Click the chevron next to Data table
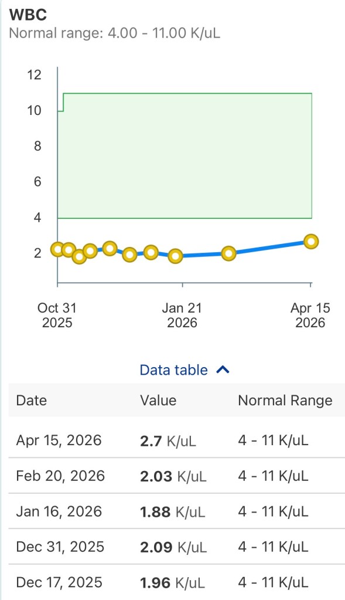 [222, 370]
